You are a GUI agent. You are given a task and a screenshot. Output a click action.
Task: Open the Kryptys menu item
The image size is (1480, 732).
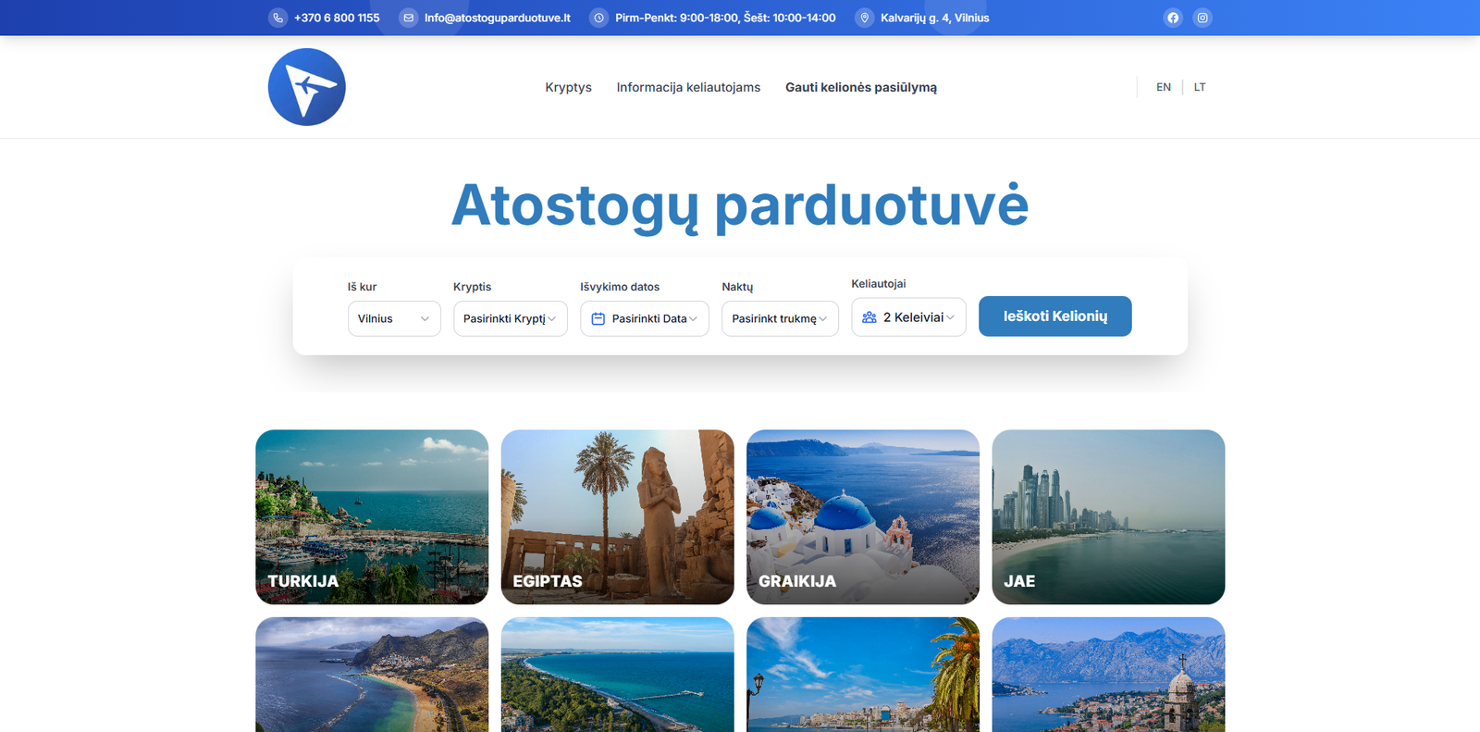568,87
